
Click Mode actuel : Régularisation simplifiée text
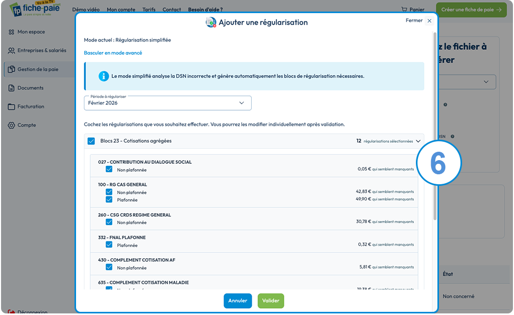coord(127,40)
